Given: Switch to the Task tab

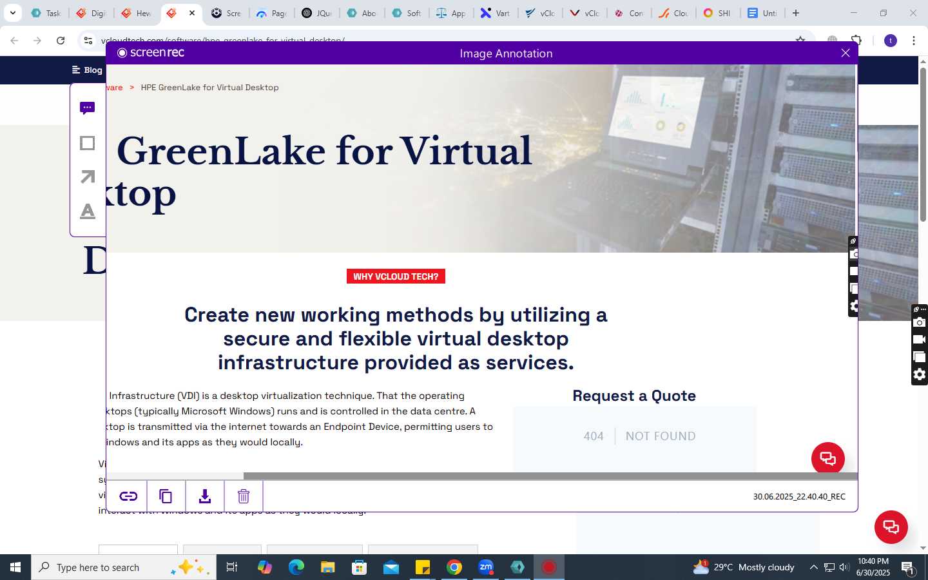Looking at the screenshot, I should point(46,13).
